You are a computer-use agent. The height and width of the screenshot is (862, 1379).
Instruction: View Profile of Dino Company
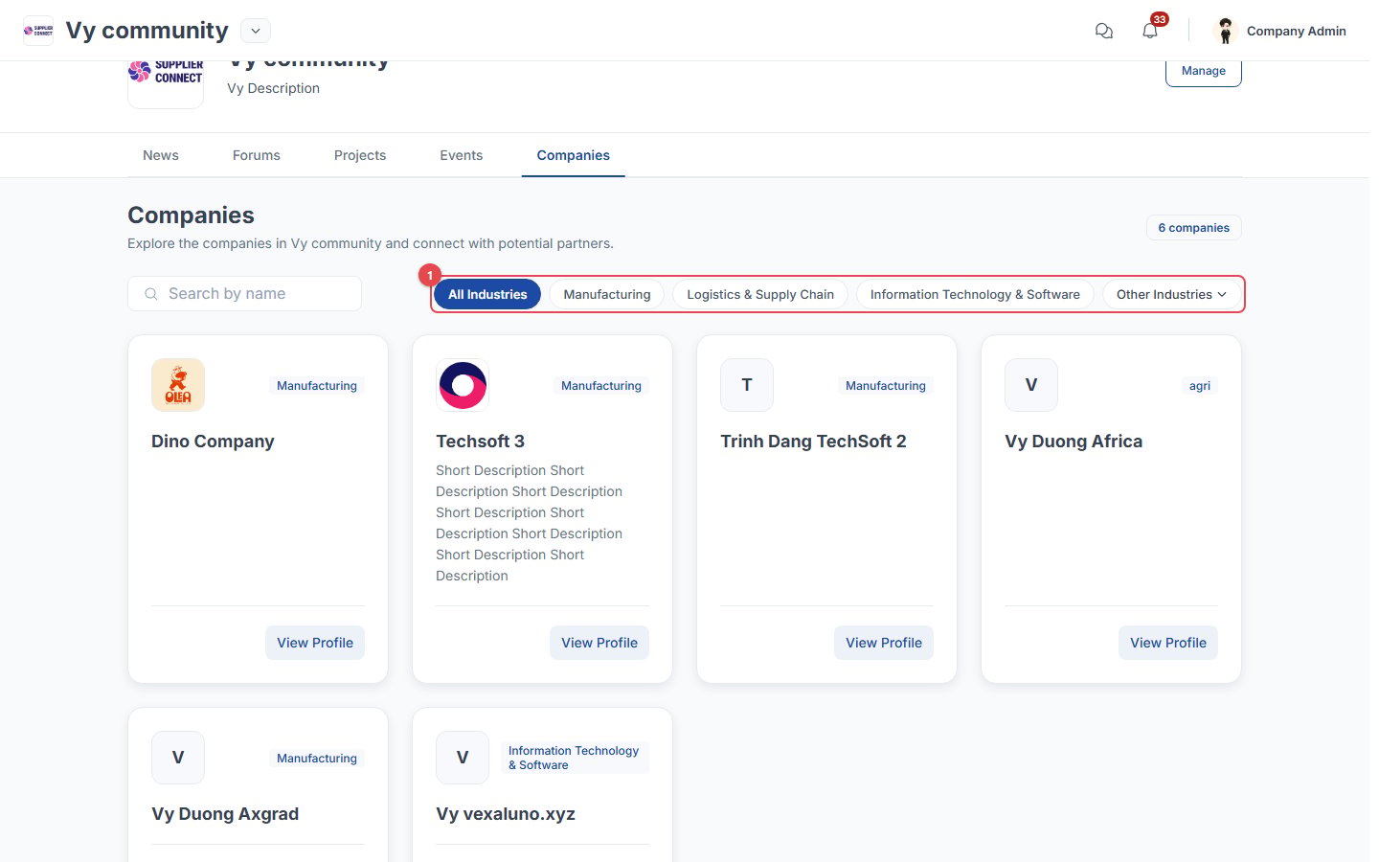coord(315,643)
